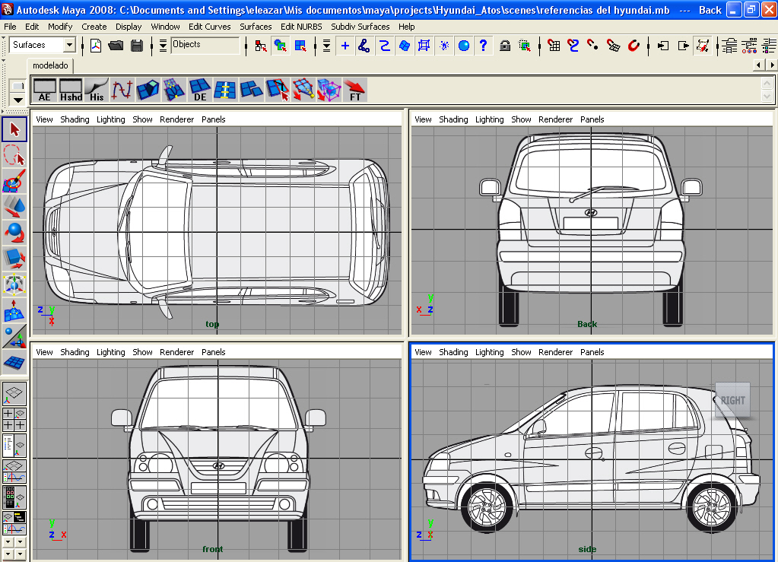778x562 pixels.
Task: Open the Create menu
Action: tap(94, 27)
